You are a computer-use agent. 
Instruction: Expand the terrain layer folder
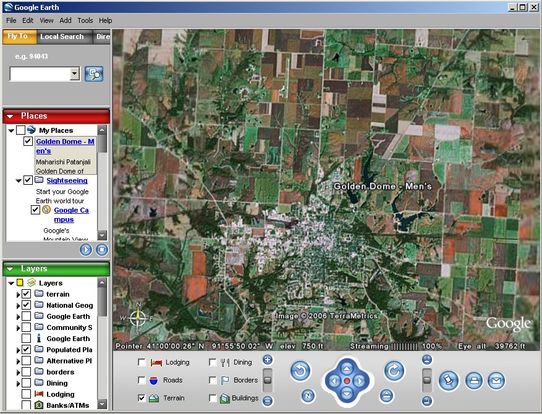18,294
